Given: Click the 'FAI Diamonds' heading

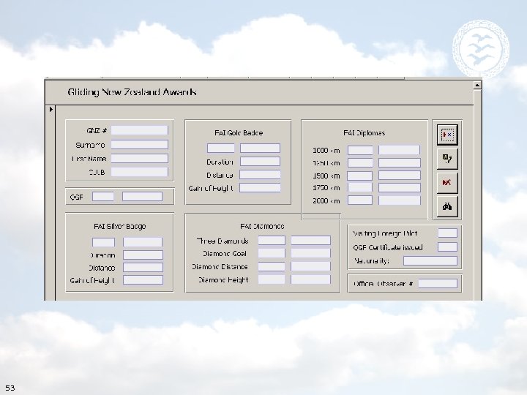Looking at the screenshot, I should pos(262,226).
